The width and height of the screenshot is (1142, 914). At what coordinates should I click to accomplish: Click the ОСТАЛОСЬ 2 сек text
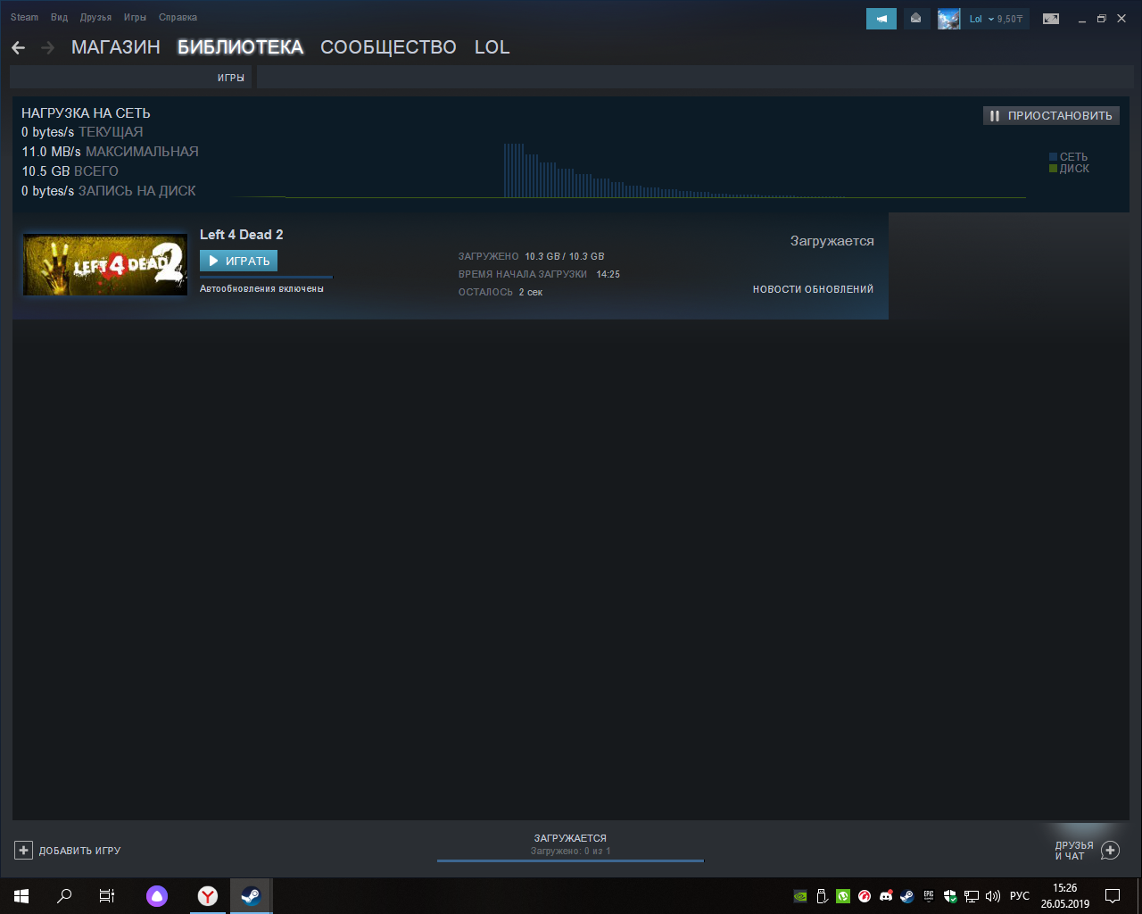(501, 292)
